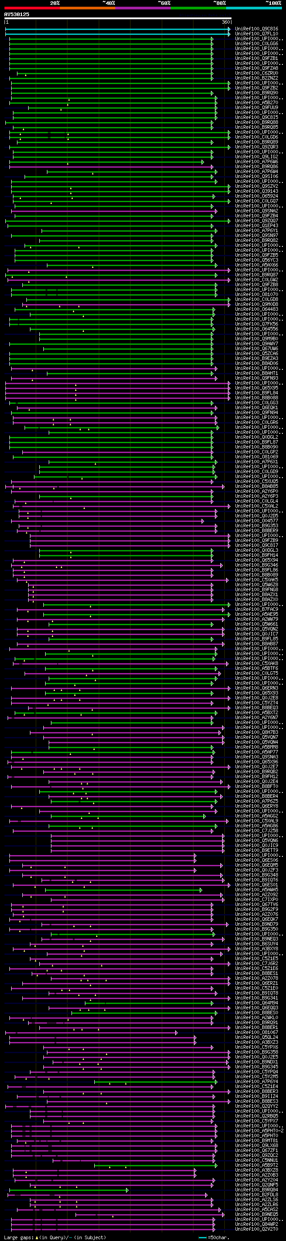The height and width of the screenshot is (1241, 286).
Task: Open hit UniRef100_C0LGG6
Action: 257,44
